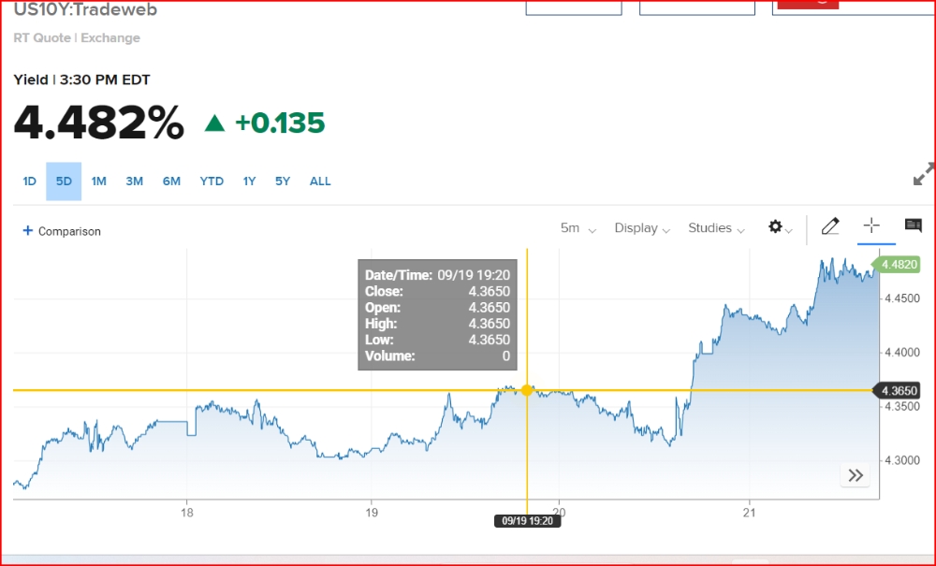Select the Draw pencil tool
The image size is (936, 566).
tap(830, 226)
